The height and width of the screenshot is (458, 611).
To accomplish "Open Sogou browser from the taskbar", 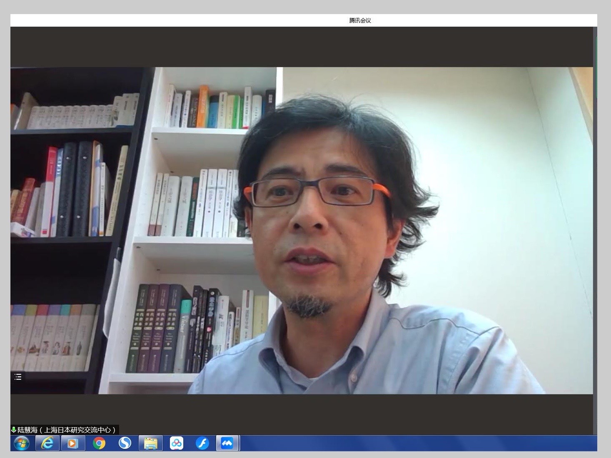I will point(125,443).
